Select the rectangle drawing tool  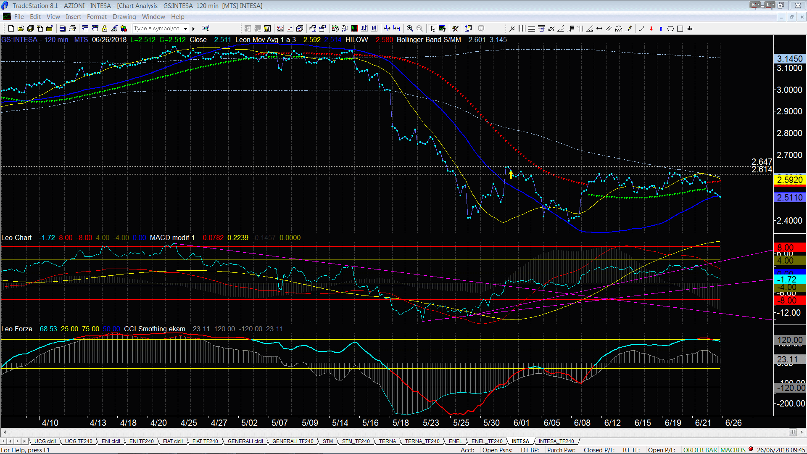pos(680,29)
